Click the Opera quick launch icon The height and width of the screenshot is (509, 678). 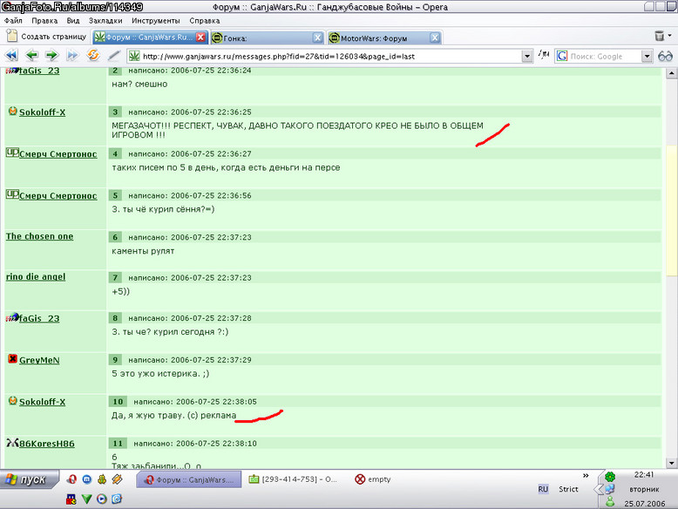(x=71, y=479)
